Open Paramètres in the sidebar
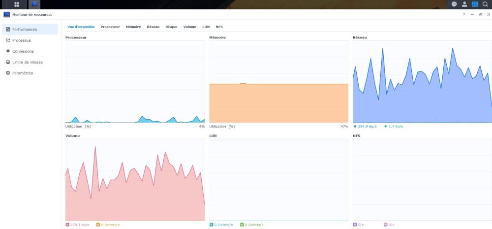This screenshot has width=492, height=229. (23, 73)
